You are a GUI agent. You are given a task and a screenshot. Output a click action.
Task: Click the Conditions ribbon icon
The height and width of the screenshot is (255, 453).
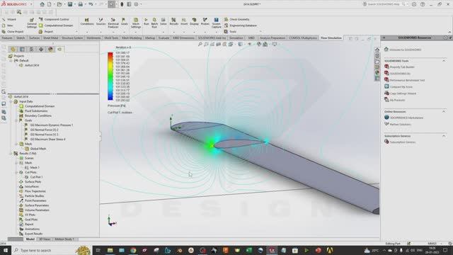click(x=86, y=22)
